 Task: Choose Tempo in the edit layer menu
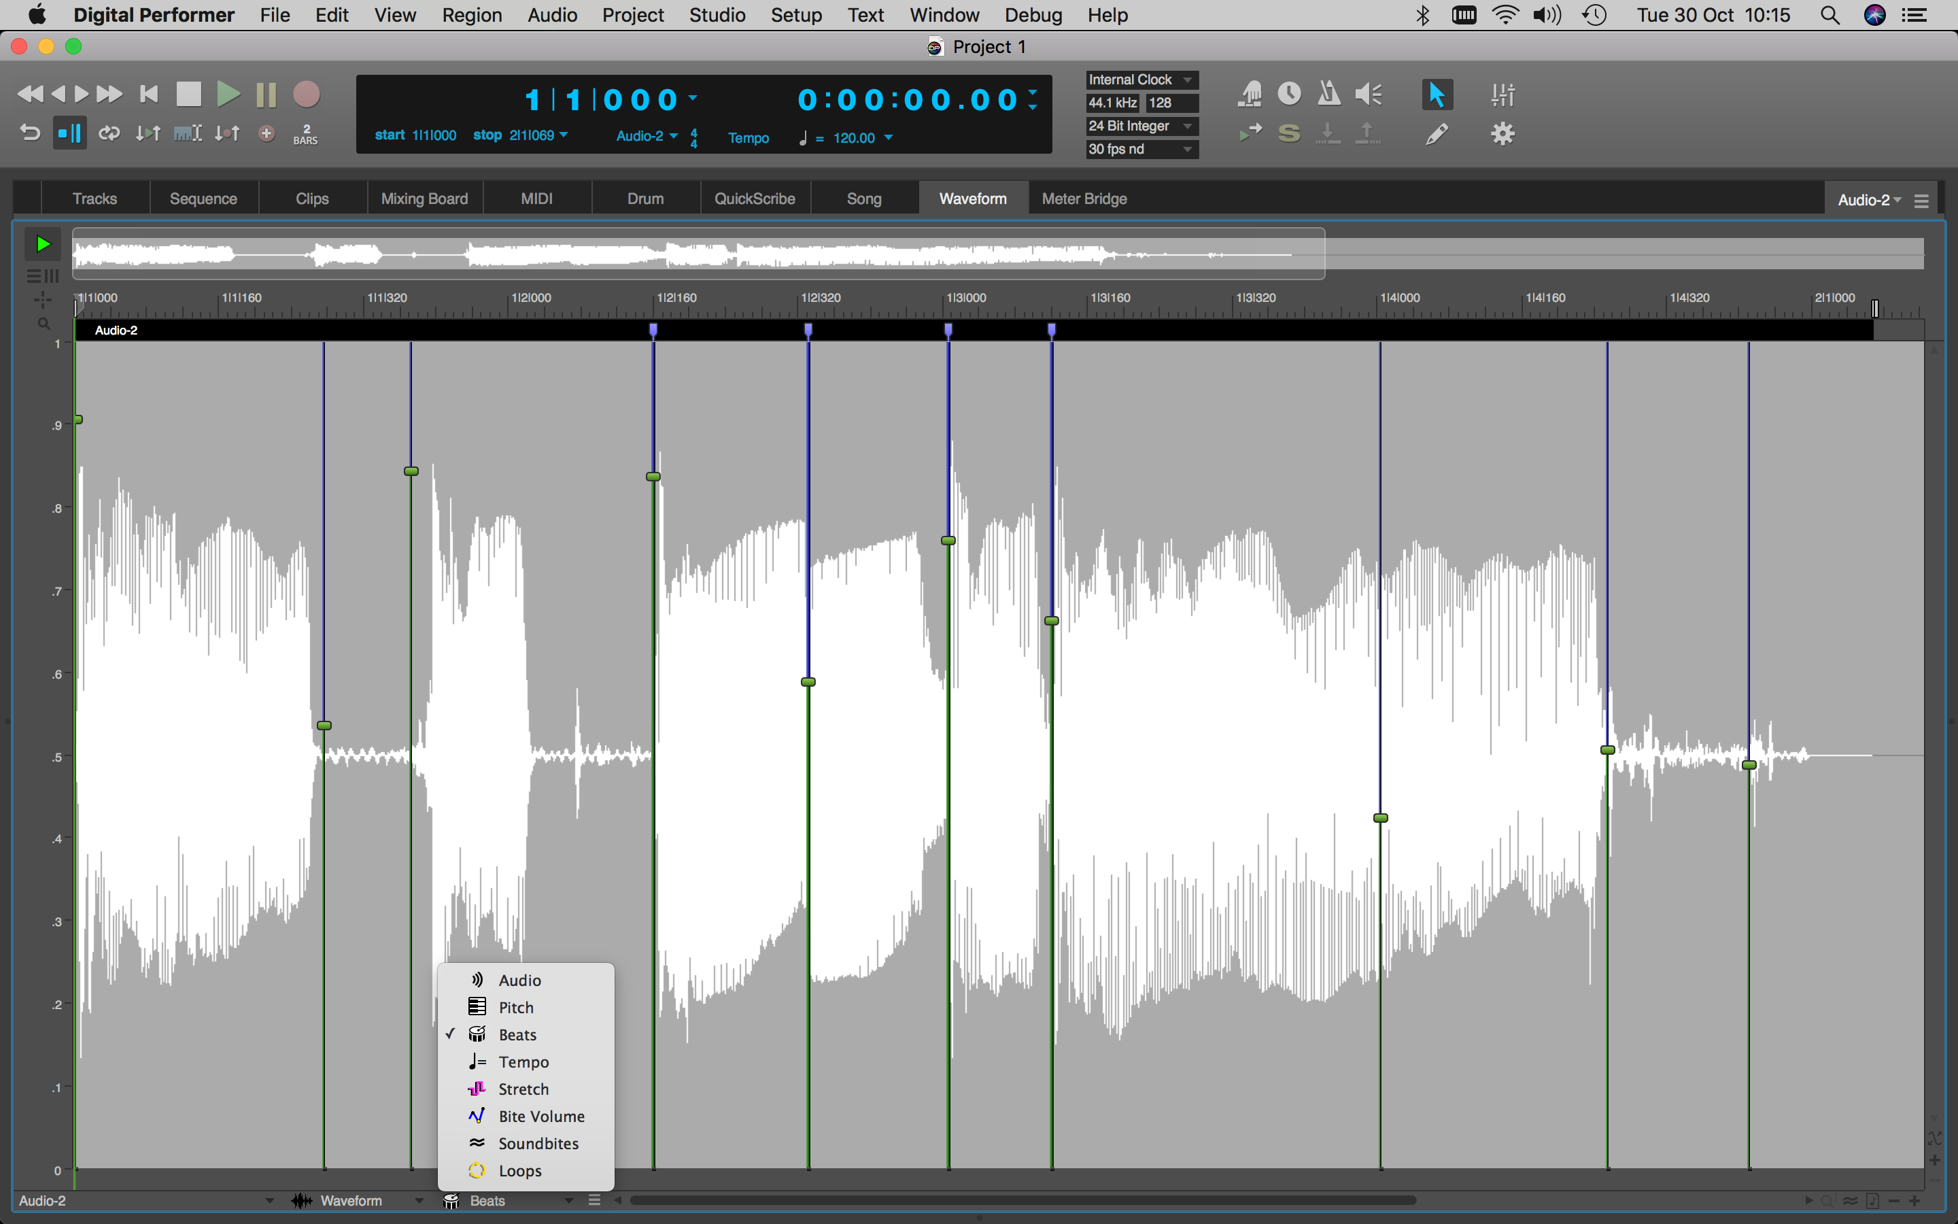[x=526, y=1062]
